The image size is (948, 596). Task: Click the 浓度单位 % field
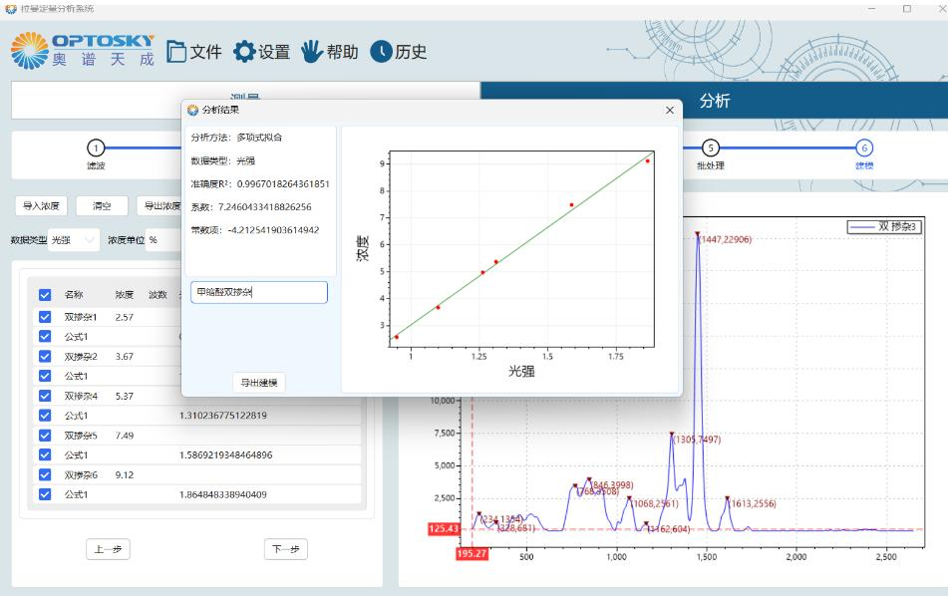click(163, 240)
